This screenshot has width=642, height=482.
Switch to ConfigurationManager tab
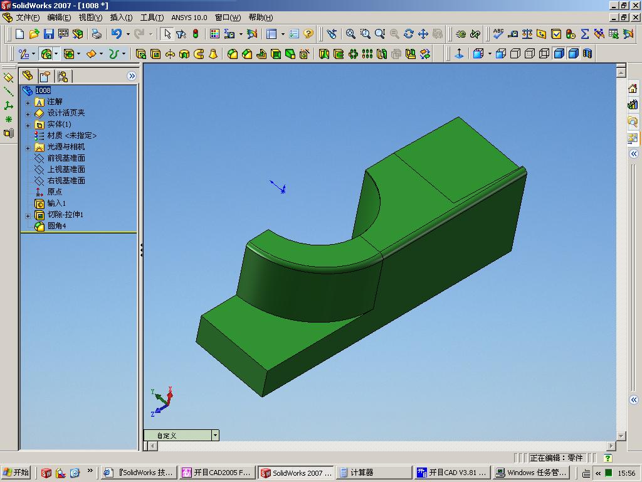[63, 76]
